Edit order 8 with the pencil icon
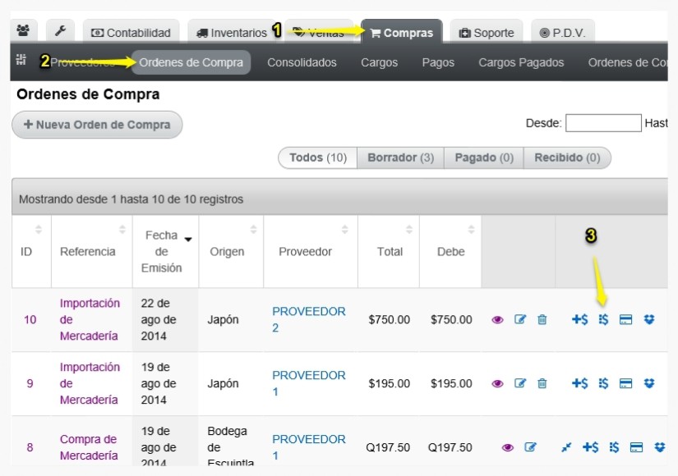The height and width of the screenshot is (476, 678). pyautogui.click(x=530, y=447)
